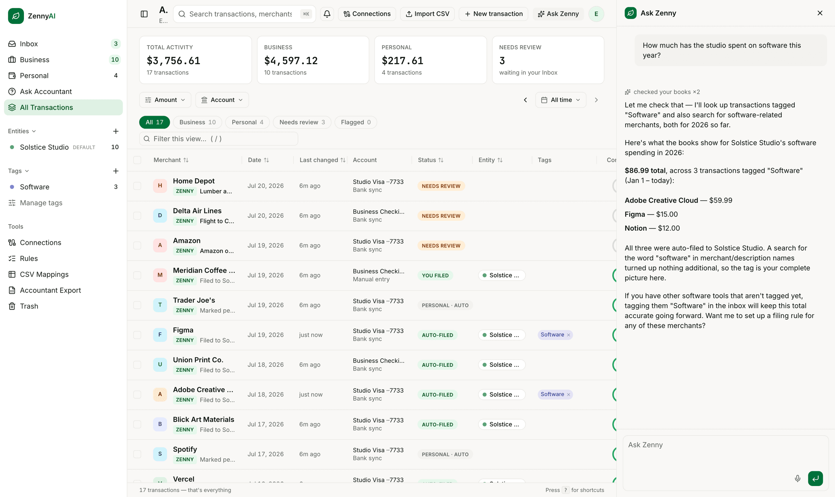Viewport: 835px width, 497px height.
Task: Switch to the Business 10 filter tab
Action: pyautogui.click(x=197, y=122)
